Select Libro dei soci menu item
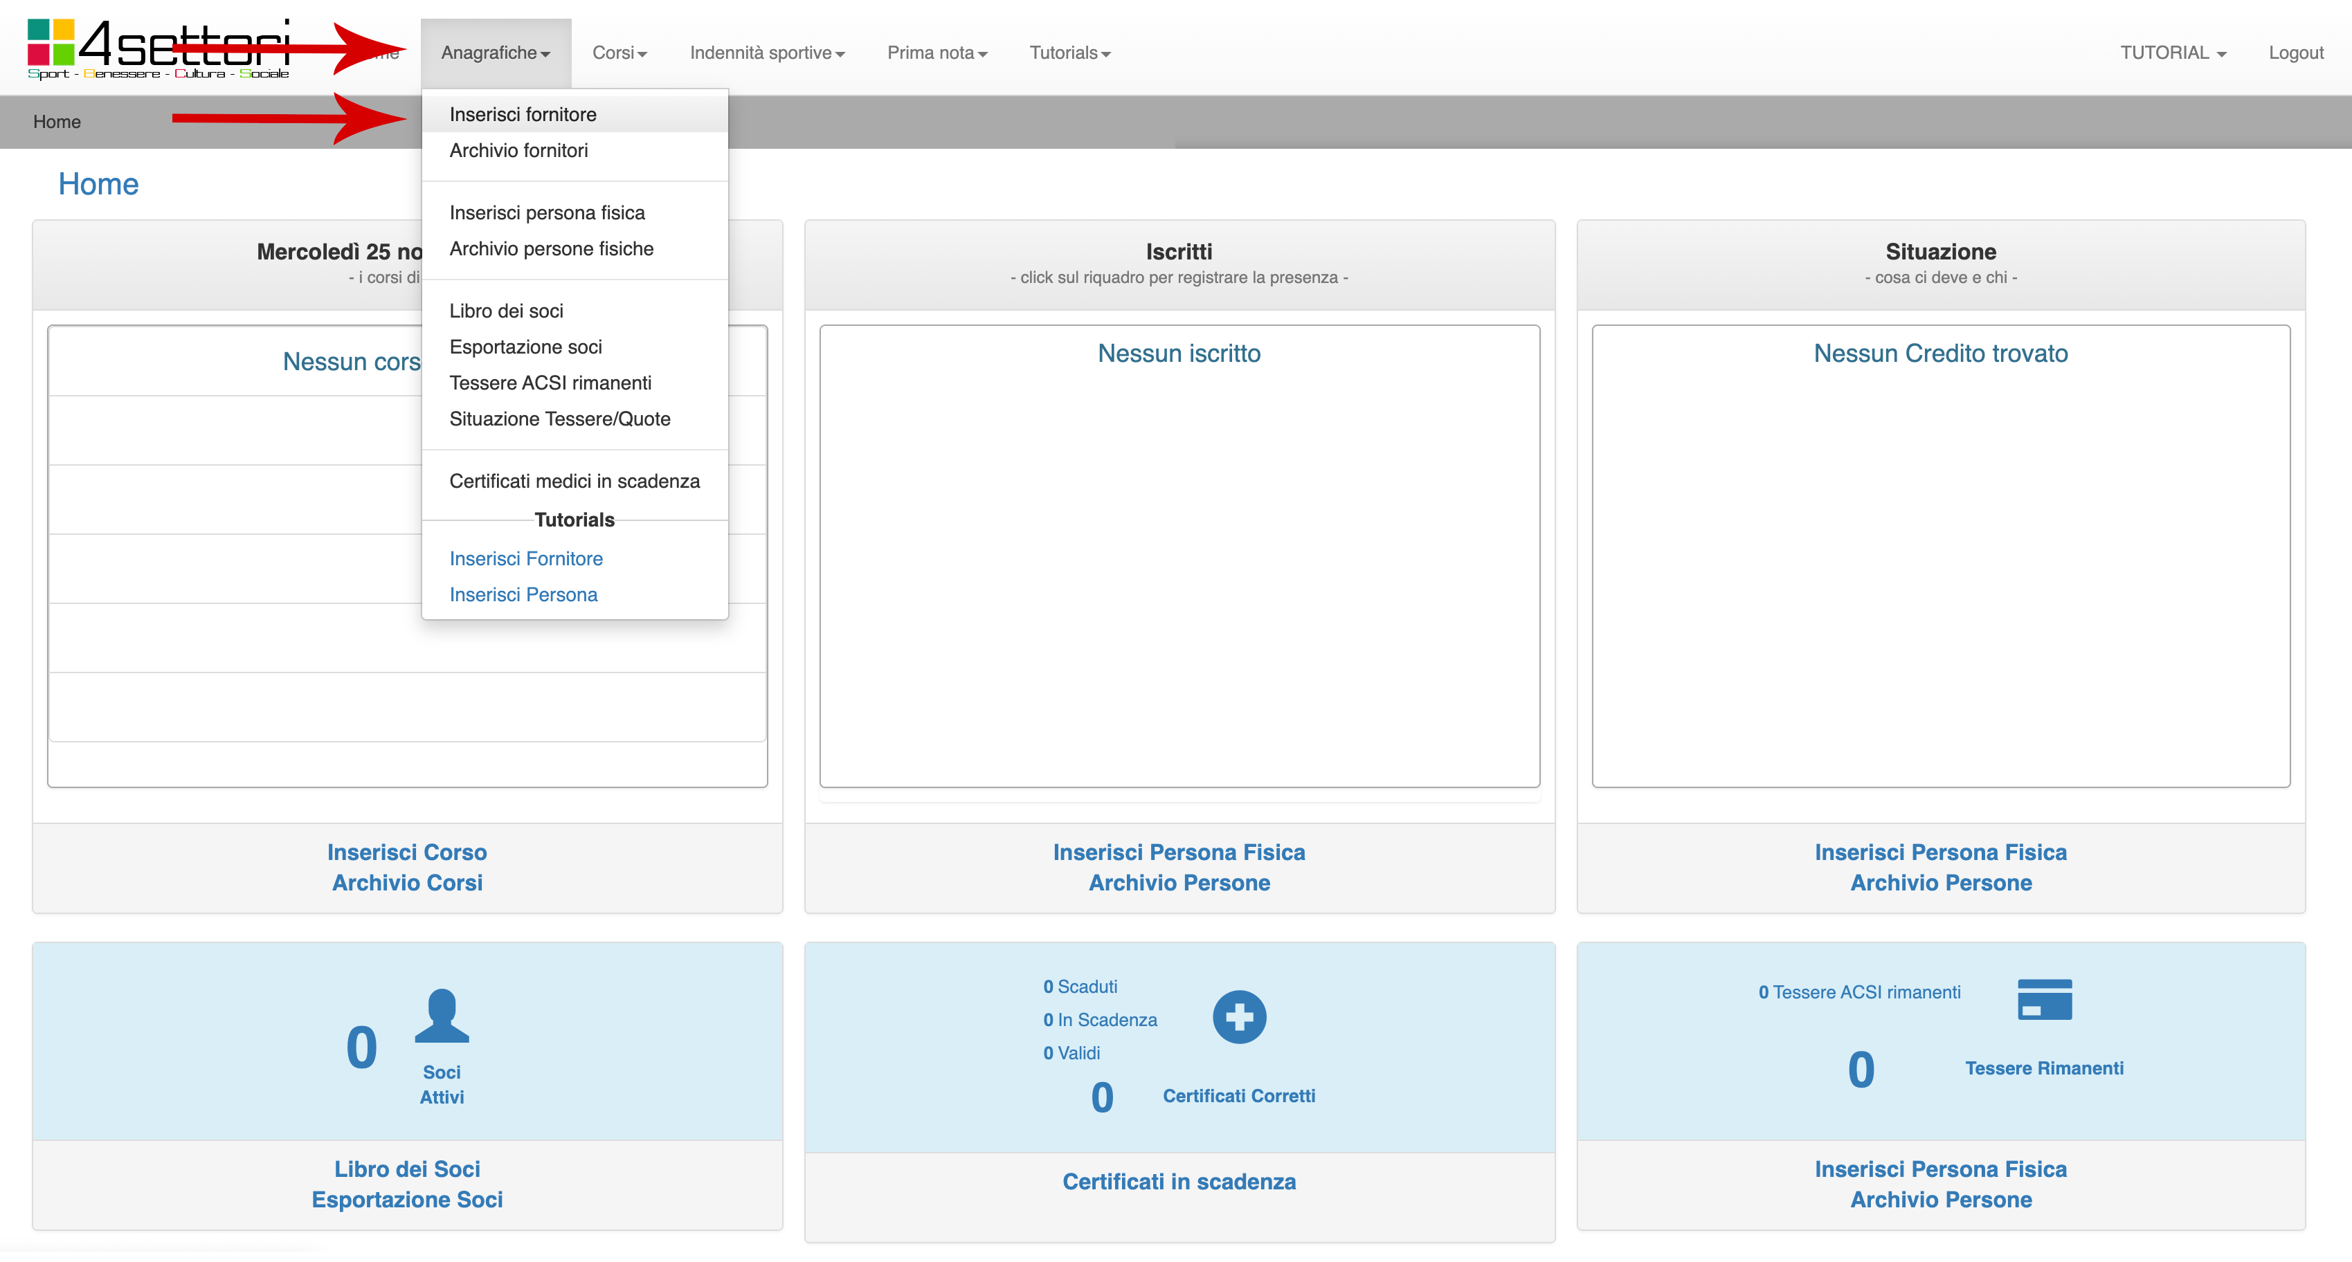2352x1262 pixels. pos(506,310)
